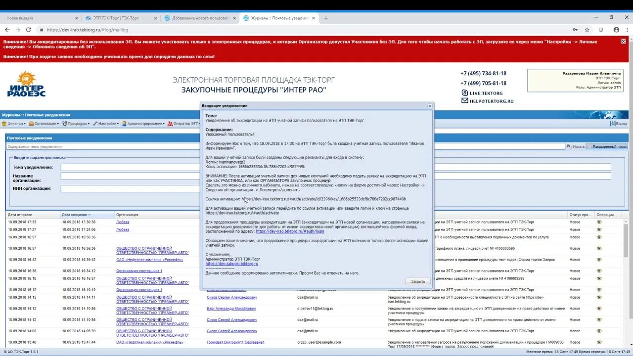Click the Название организации input field
633x356 pixels.
pyautogui.click(x=130, y=176)
